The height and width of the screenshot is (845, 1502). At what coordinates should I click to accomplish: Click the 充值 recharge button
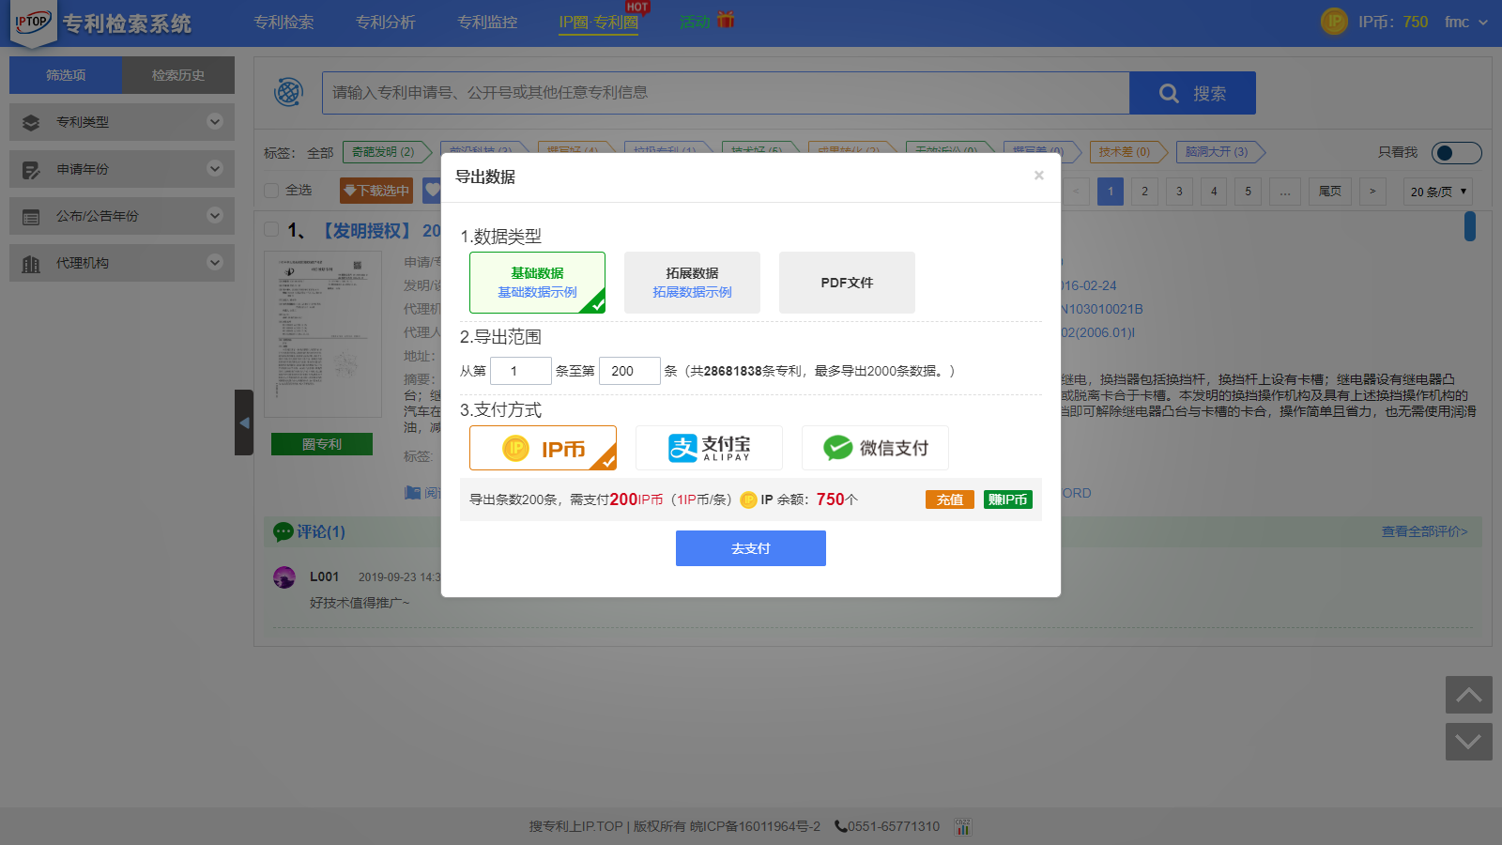pyautogui.click(x=949, y=499)
